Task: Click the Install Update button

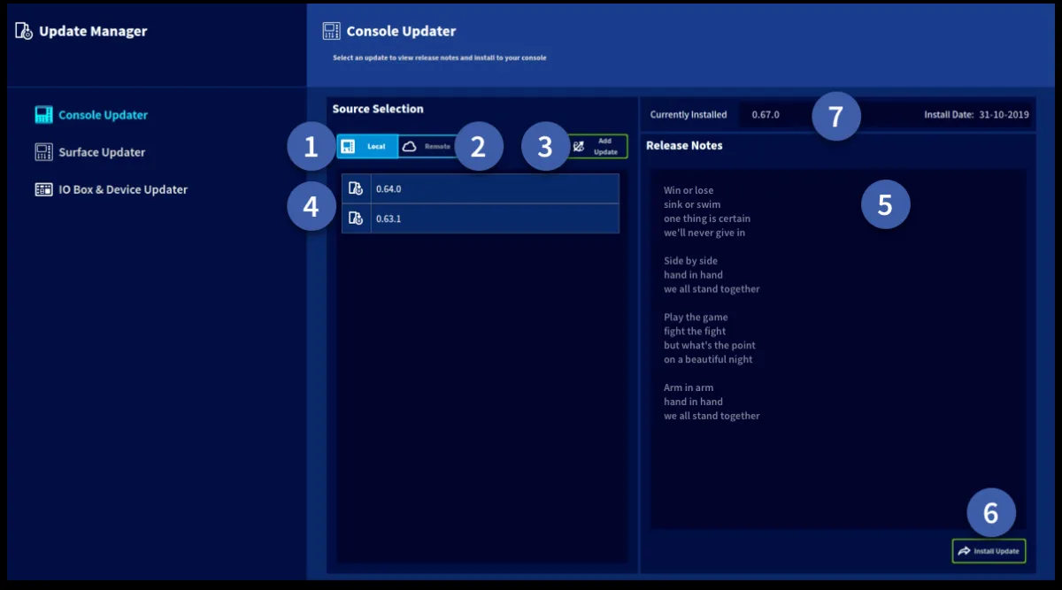Action: pyautogui.click(x=989, y=551)
